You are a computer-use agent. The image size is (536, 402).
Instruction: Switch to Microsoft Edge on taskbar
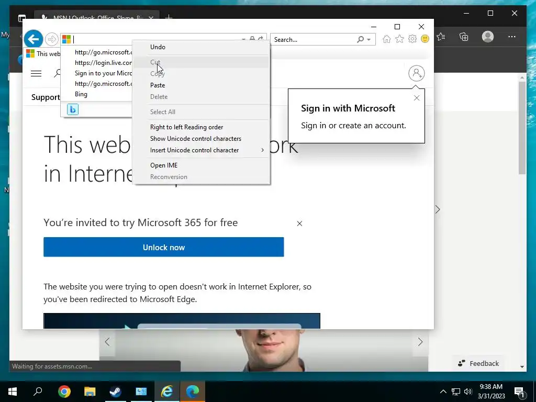tap(193, 392)
